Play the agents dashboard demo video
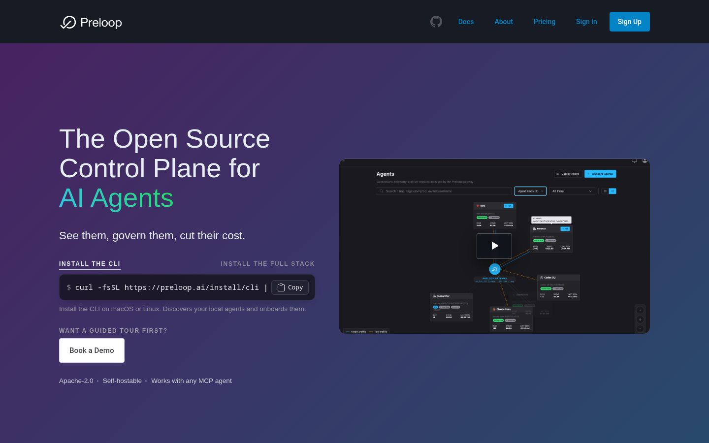Screen dimensions: 709x443 tap(494, 246)
